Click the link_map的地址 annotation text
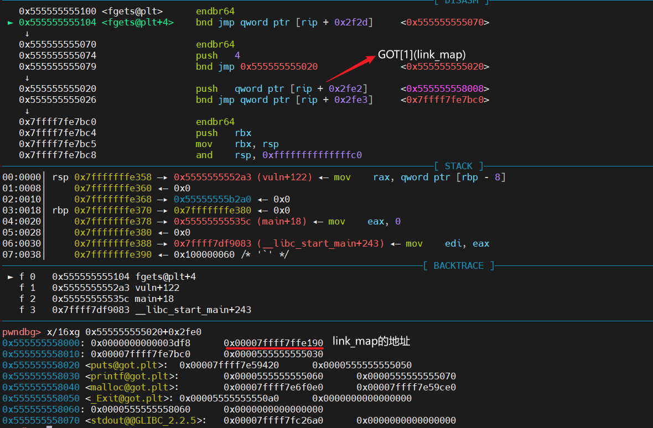The width and height of the screenshot is (653, 428). tap(371, 341)
